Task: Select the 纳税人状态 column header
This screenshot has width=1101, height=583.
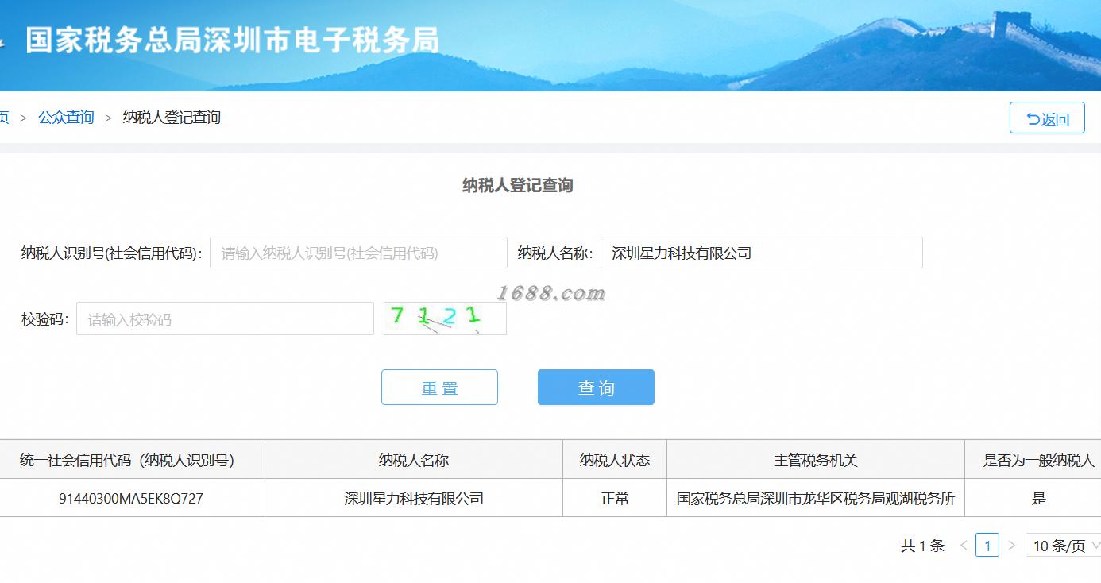Action: 615,460
